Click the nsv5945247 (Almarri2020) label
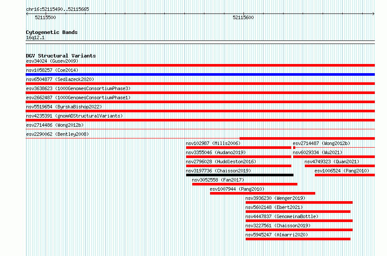The image size is (387, 256). tap(277, 235)
